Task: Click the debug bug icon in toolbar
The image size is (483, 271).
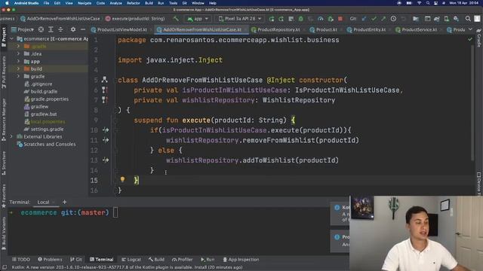Action: (300, 19)
